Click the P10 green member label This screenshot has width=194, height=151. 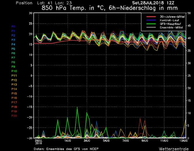click(x=14, y=71)
